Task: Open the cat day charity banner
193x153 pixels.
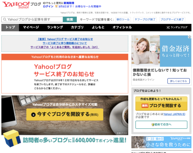Action: click(x=161, y=142)
